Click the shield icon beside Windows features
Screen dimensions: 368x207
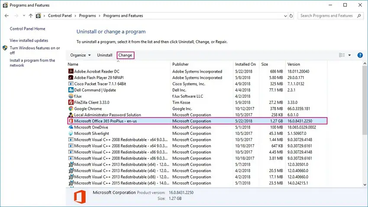point(5,48)
